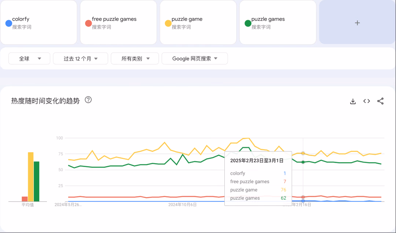Click the blue colorfy color dot

click(x=8, y=23)
